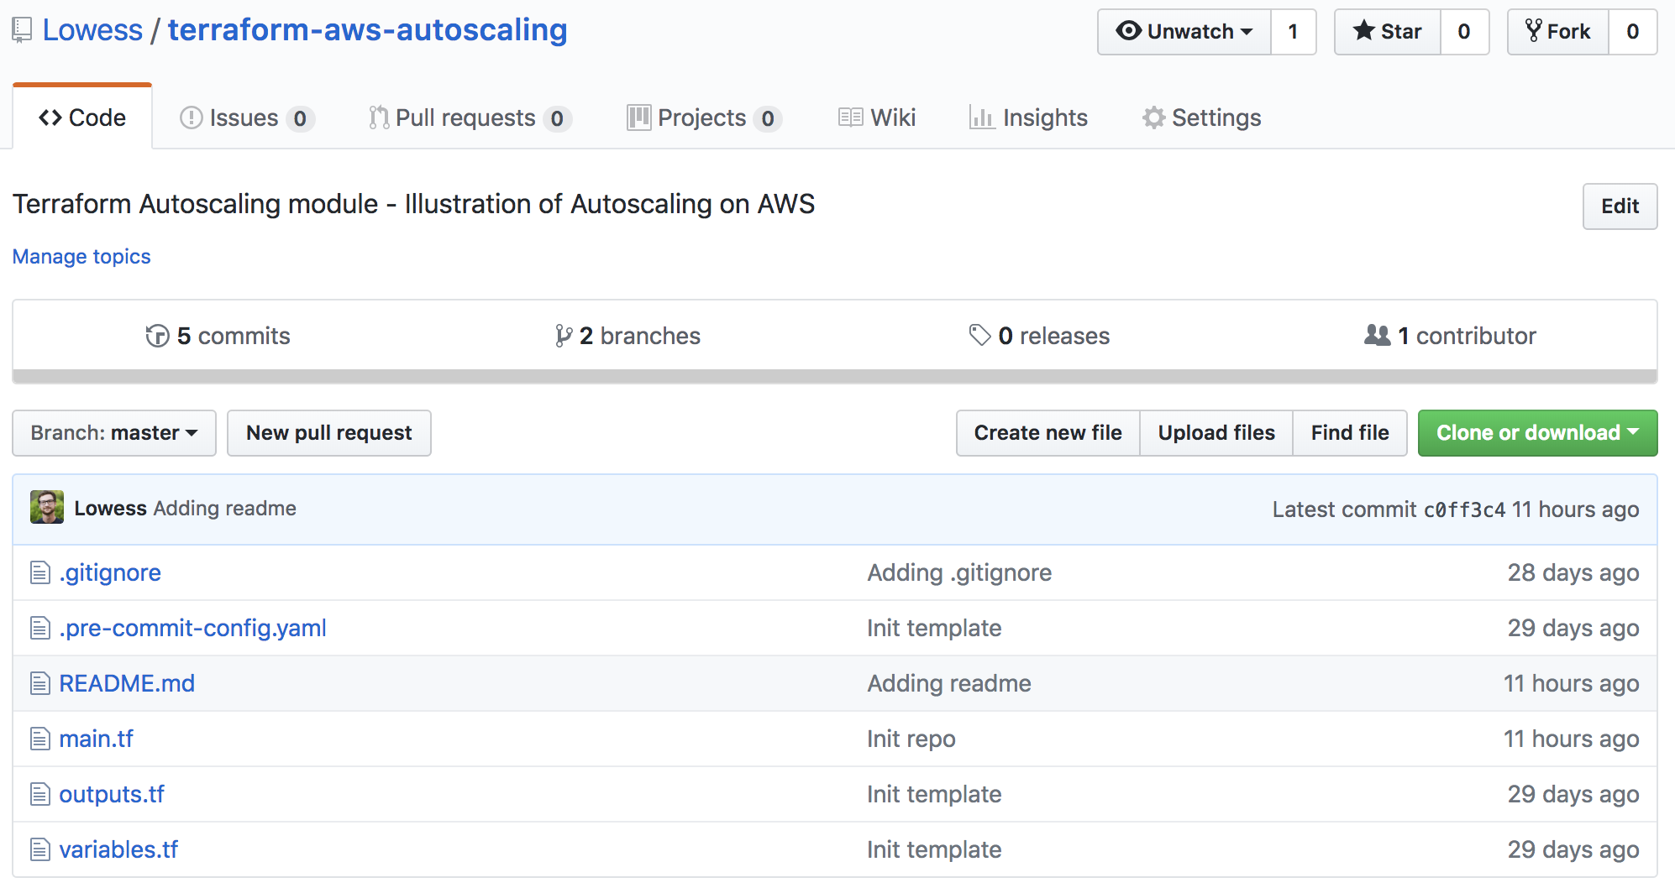Open Lowess author name in latest commit
The height and width of the screenshot is (888, 1675).
[110, 509]
